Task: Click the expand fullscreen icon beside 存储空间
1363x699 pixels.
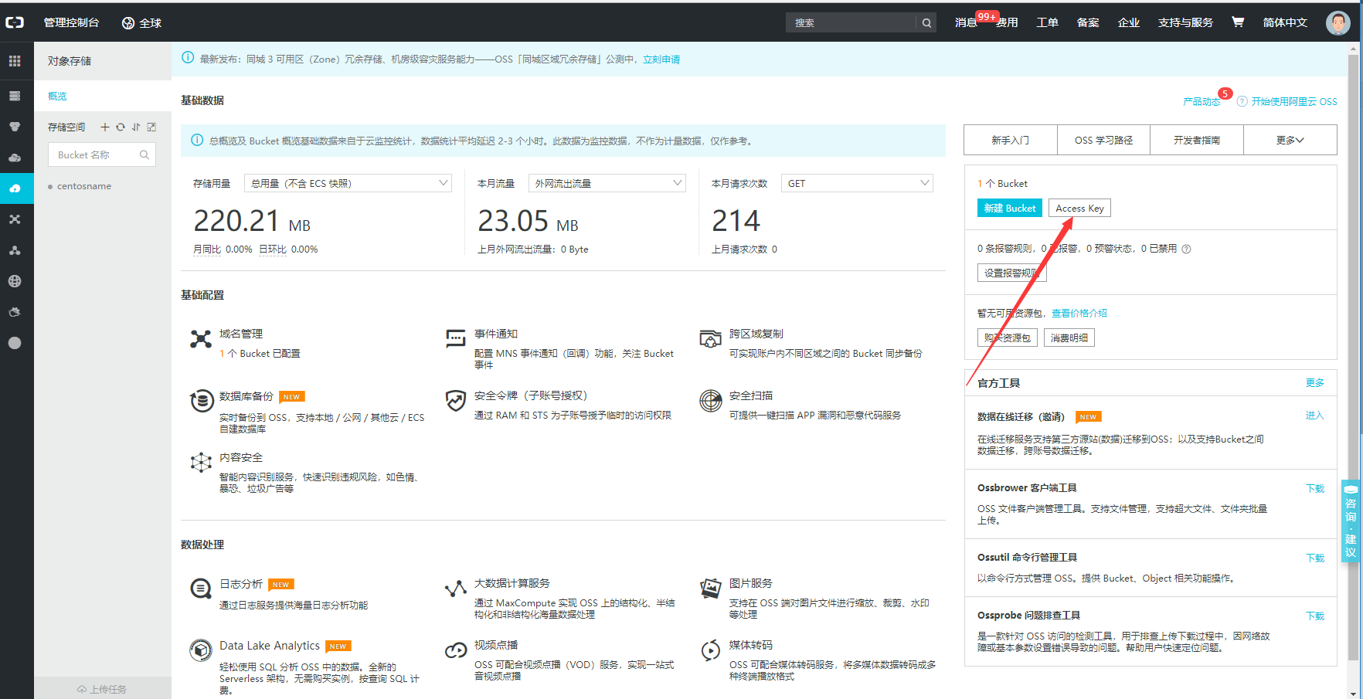Action: (x=151, y=127)
